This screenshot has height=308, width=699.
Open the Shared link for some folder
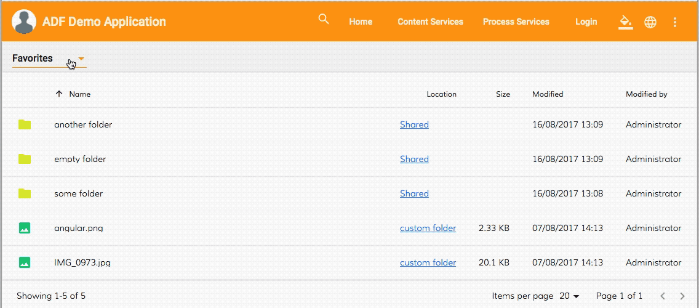[x=414, y=193]
